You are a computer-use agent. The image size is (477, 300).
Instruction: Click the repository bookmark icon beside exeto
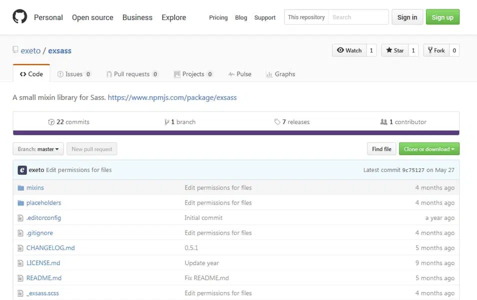click(x=15, y=50)
